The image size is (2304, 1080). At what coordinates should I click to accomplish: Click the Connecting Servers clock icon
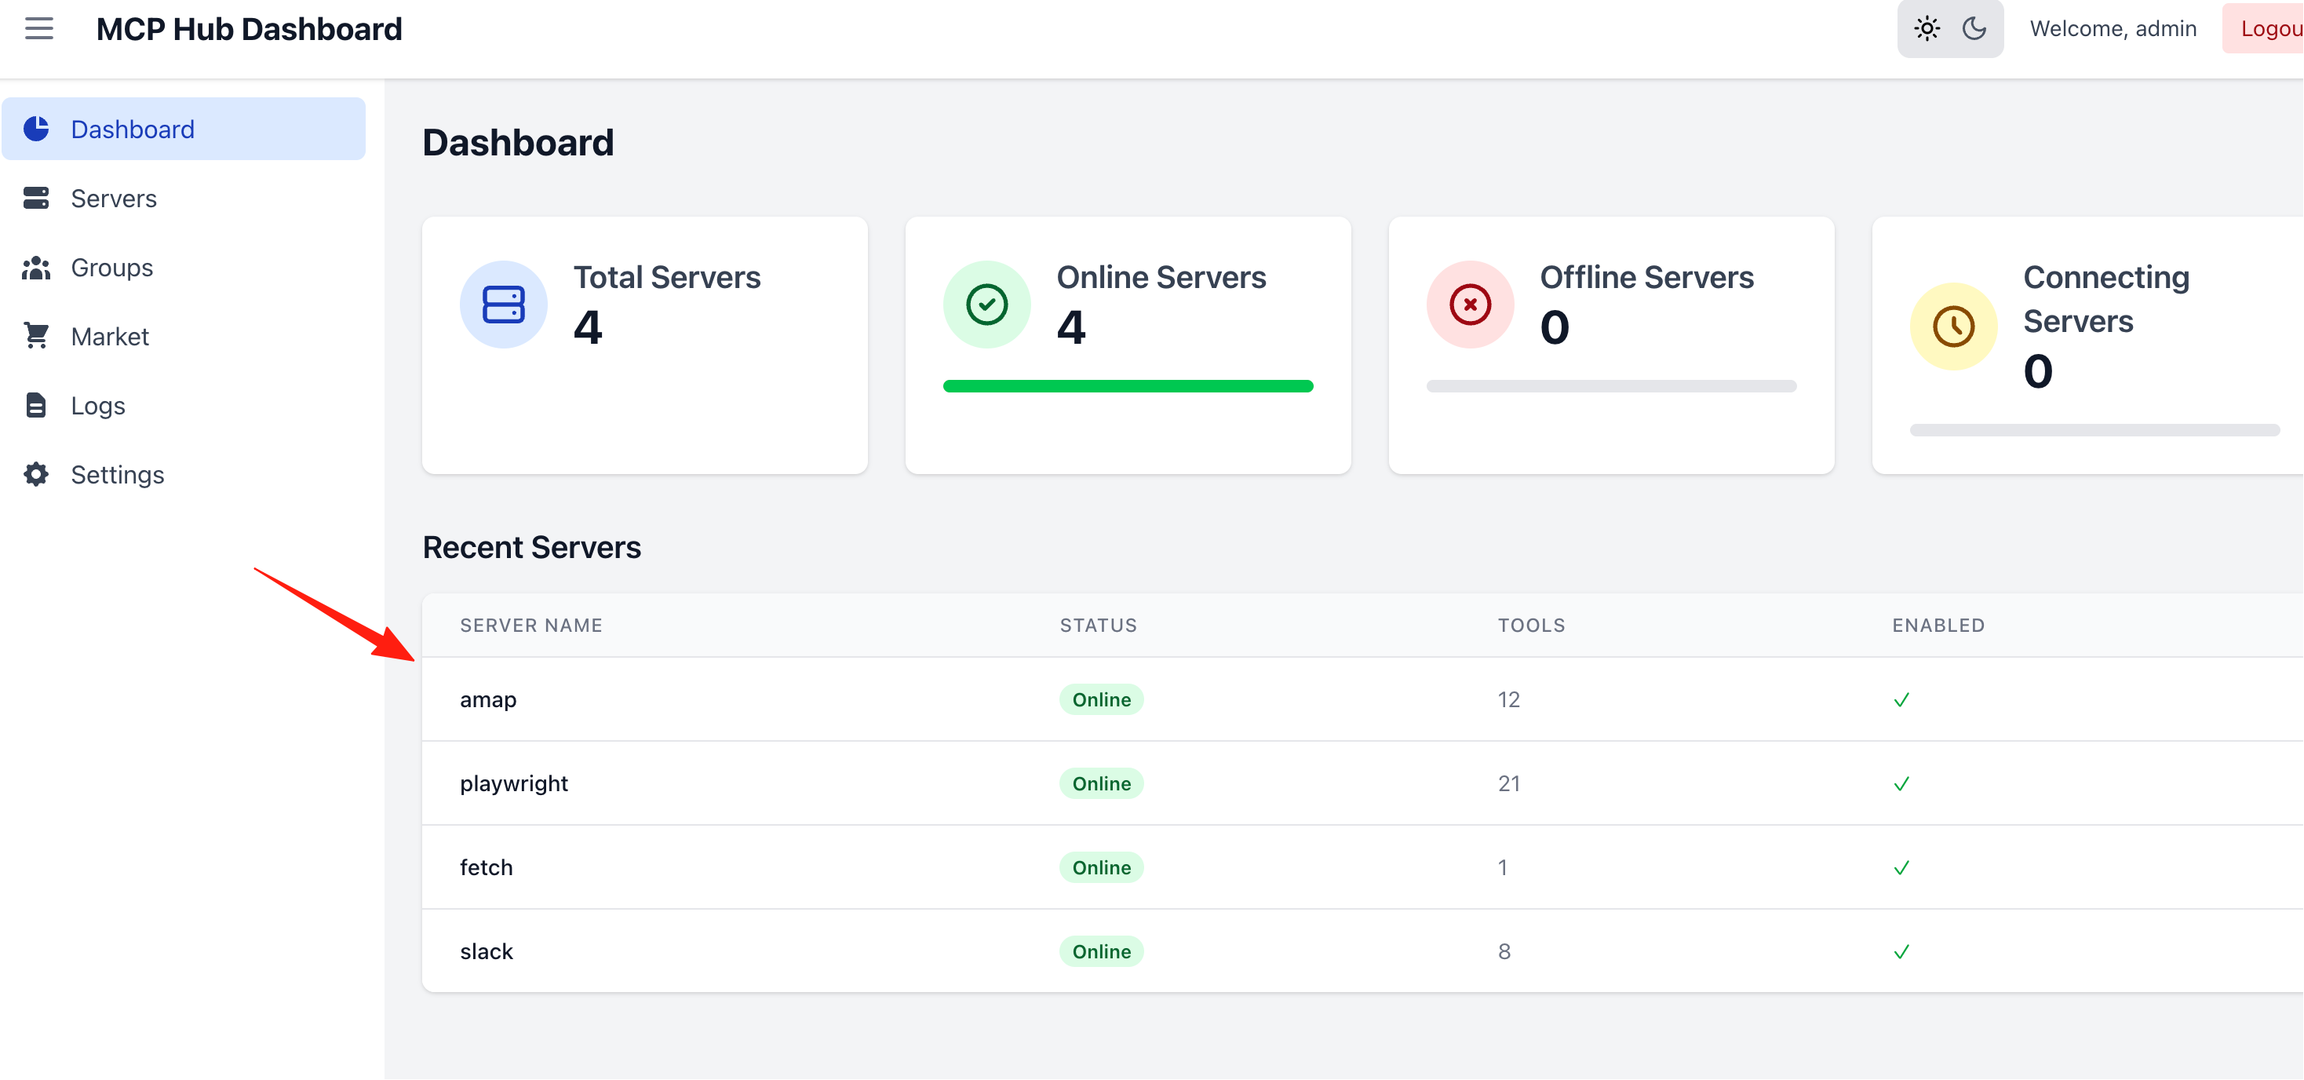pos(1953,327)
